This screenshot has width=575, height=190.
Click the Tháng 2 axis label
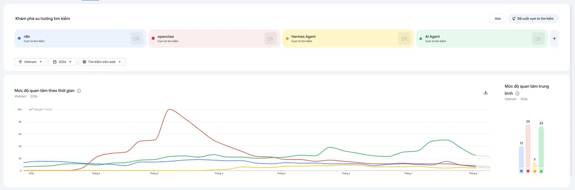[x=96, y=173]
